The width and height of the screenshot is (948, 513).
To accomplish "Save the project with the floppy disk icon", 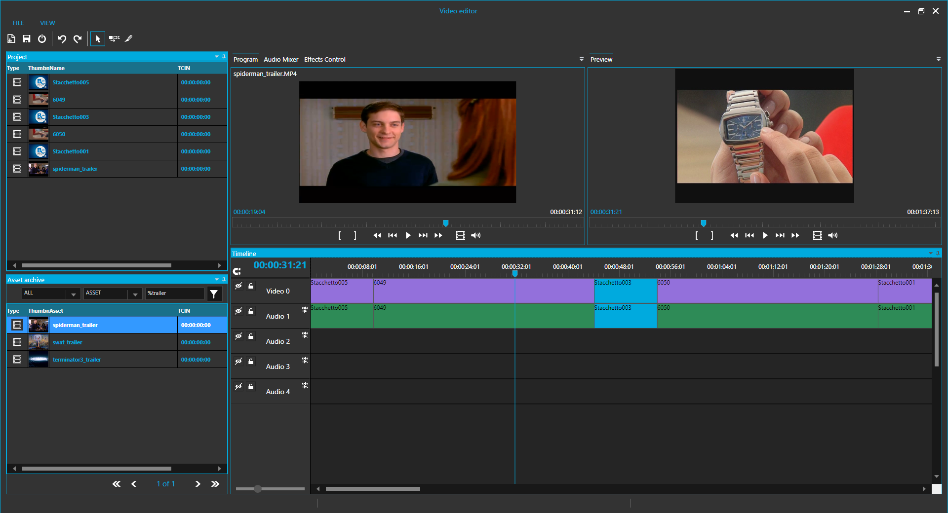I will tap(27, 38).
